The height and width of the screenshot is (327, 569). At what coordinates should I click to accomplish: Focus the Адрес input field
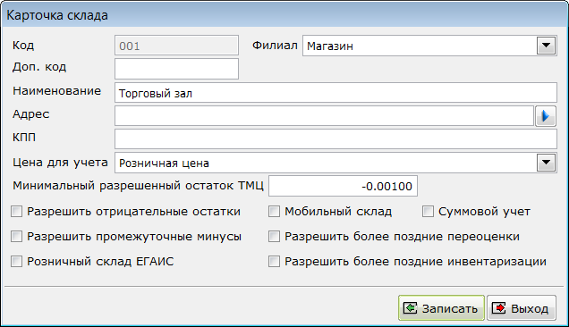[x=325, y=116]
